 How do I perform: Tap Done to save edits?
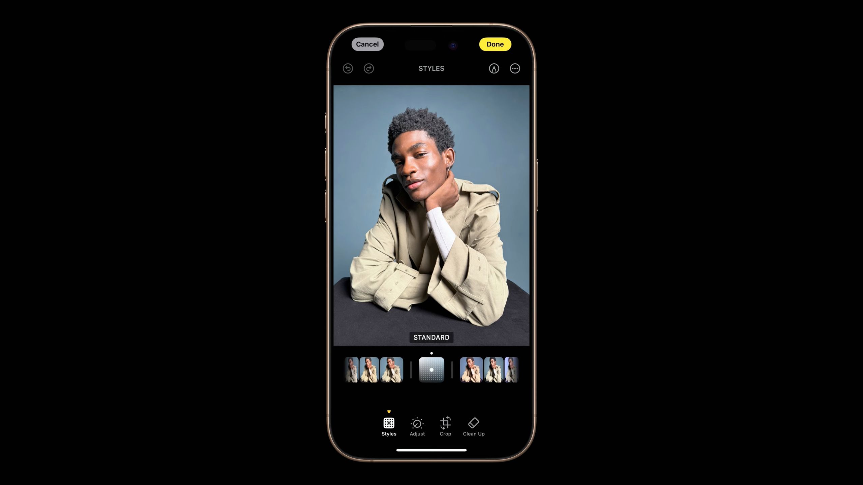[495, 44]
